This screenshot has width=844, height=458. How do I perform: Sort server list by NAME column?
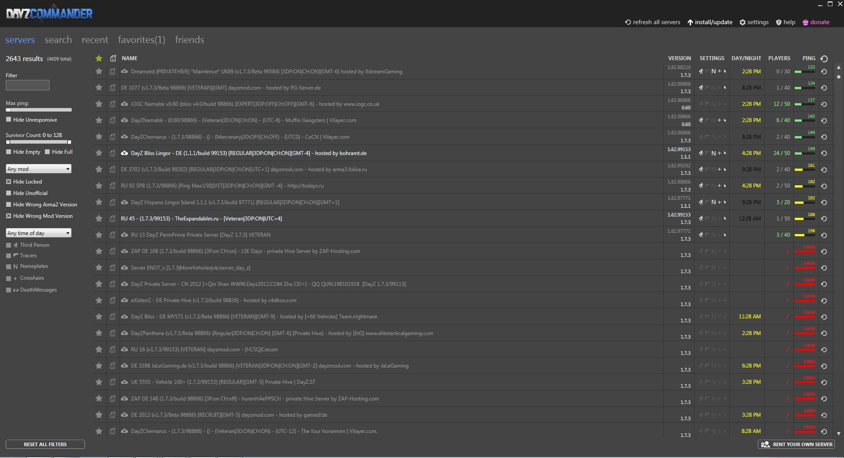[130, 58]
